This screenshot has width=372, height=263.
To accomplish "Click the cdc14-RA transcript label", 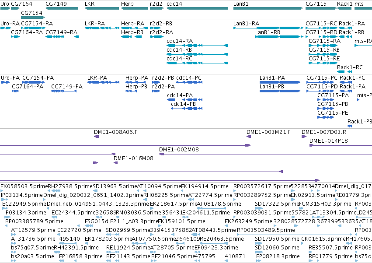I will [x=180, y=41].
